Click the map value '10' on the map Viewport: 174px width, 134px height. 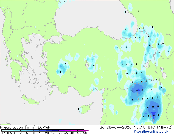point(142,90)
